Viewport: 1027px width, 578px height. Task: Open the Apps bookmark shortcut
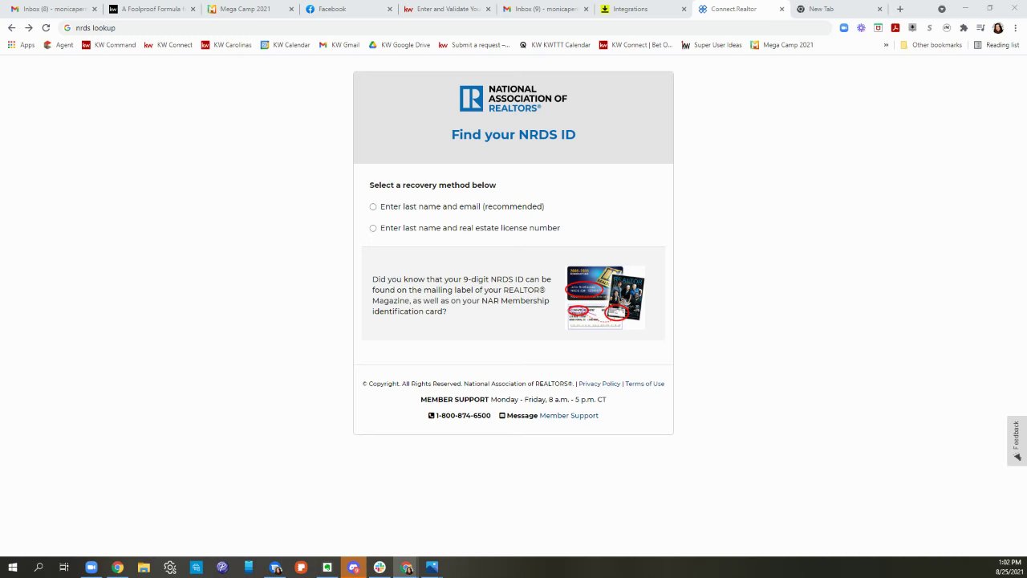click(22, 45)
